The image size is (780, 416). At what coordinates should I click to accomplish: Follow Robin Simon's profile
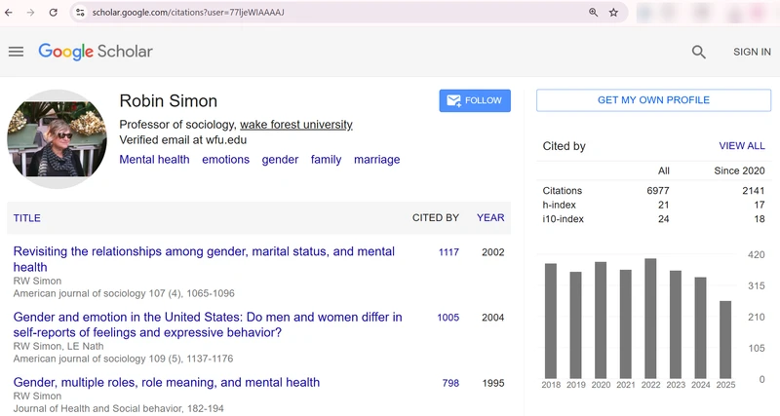475,100
